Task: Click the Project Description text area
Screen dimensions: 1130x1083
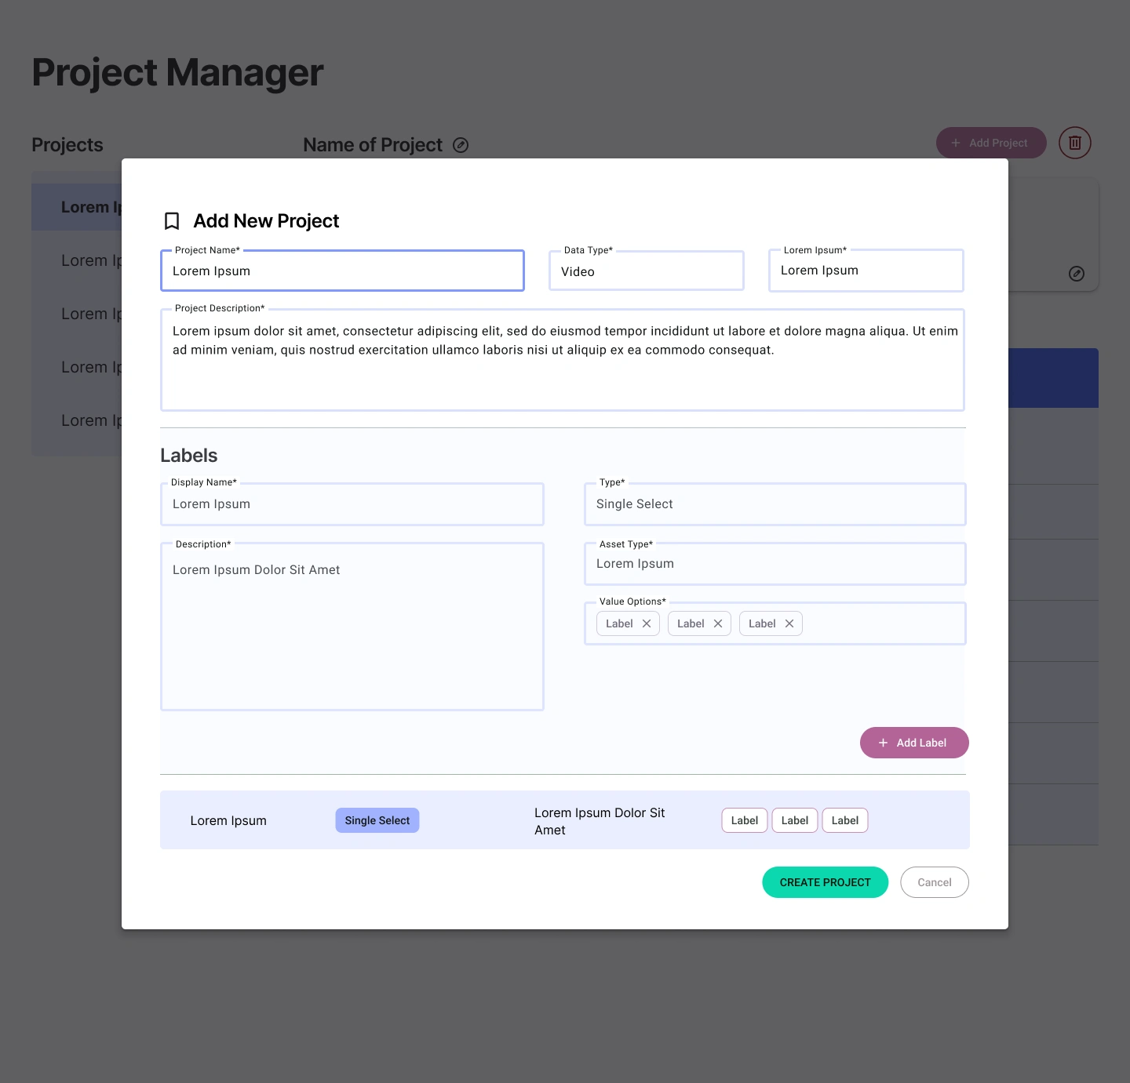Action: [562, 361]
